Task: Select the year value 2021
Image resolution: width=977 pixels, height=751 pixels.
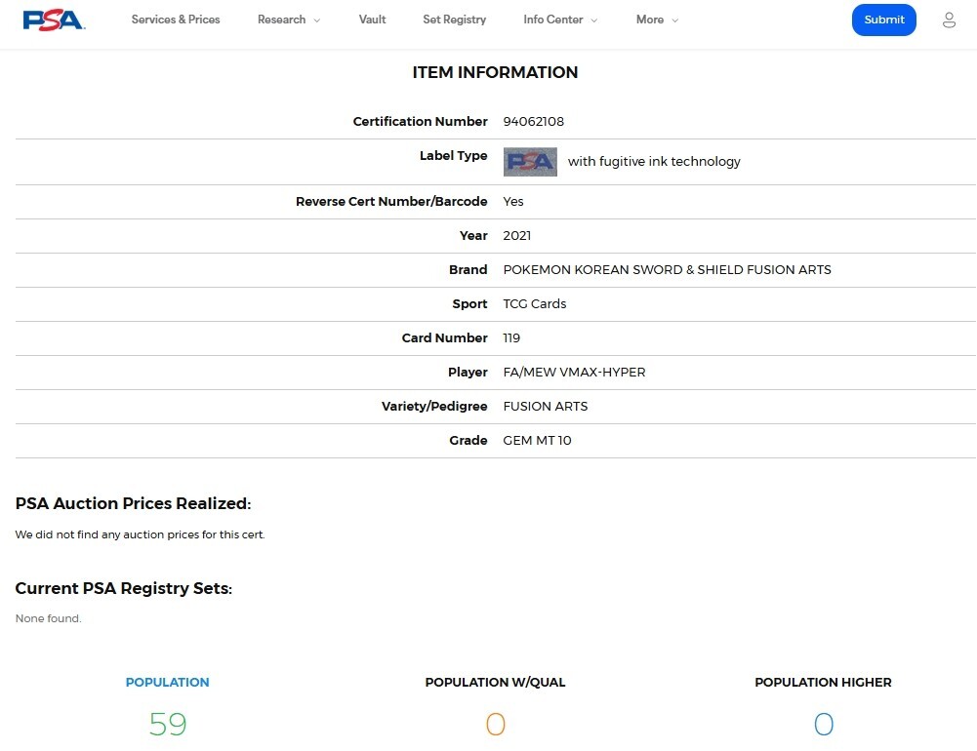Action: pos(517,235)
